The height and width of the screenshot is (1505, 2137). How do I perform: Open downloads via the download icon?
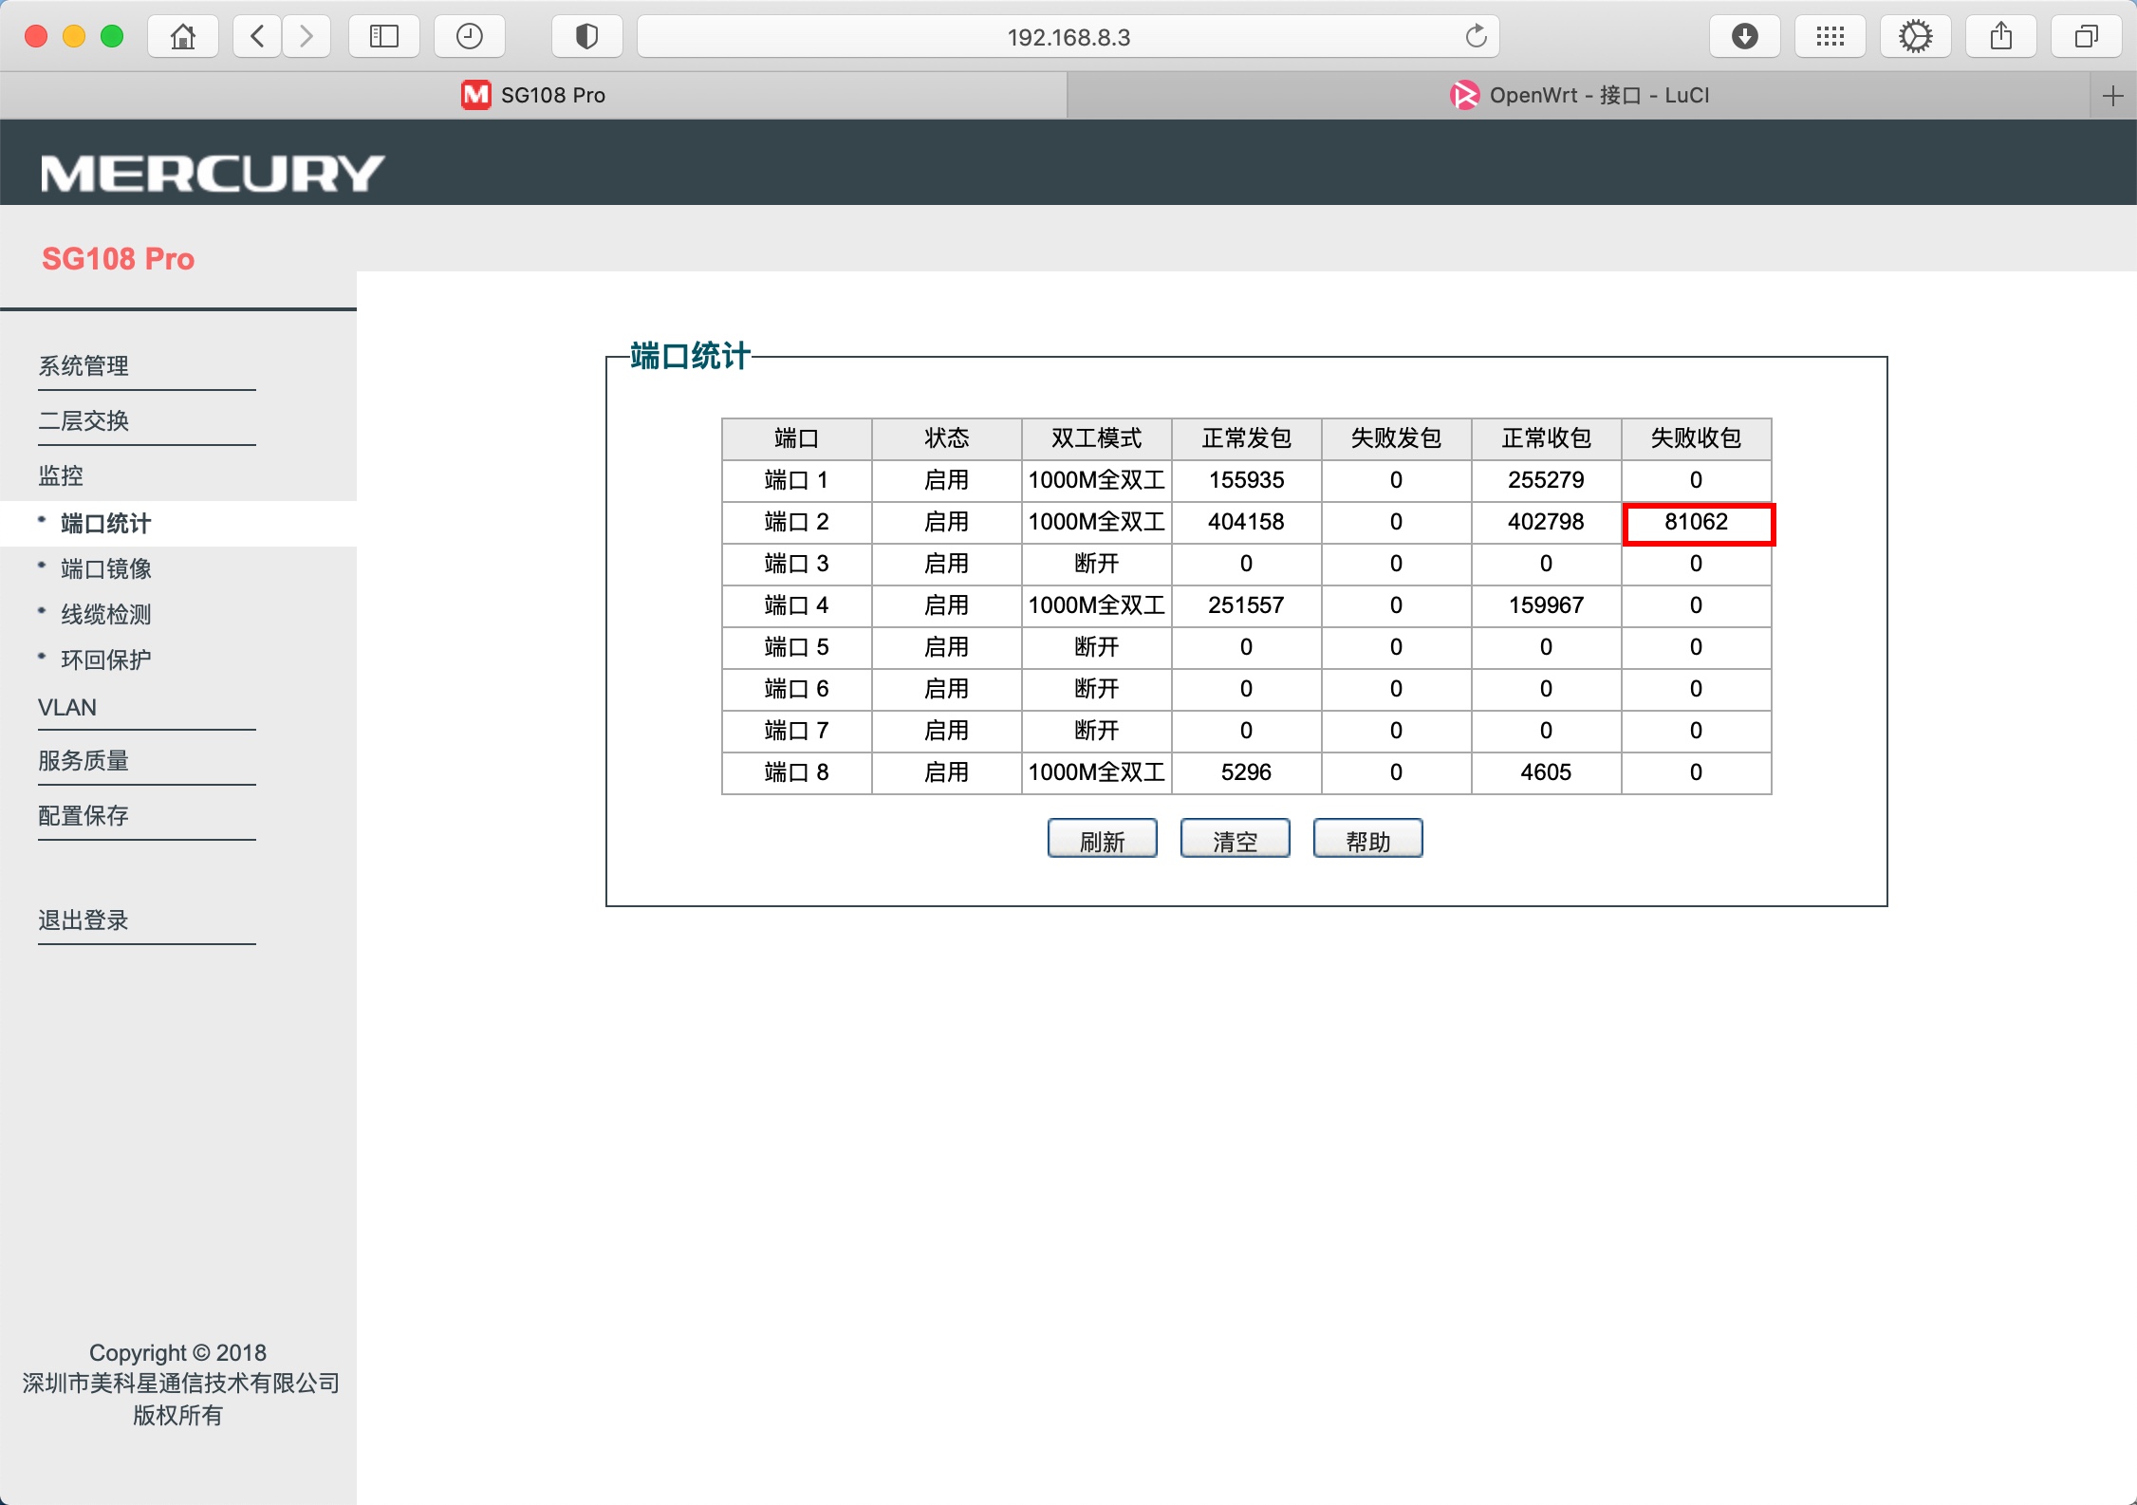pos(1745,36)
